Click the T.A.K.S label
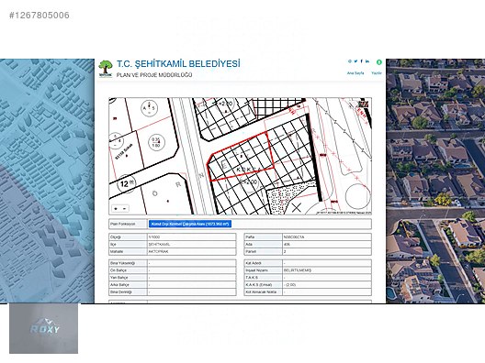This screenshot has width=485, height=363. click(x=252, y=278)
